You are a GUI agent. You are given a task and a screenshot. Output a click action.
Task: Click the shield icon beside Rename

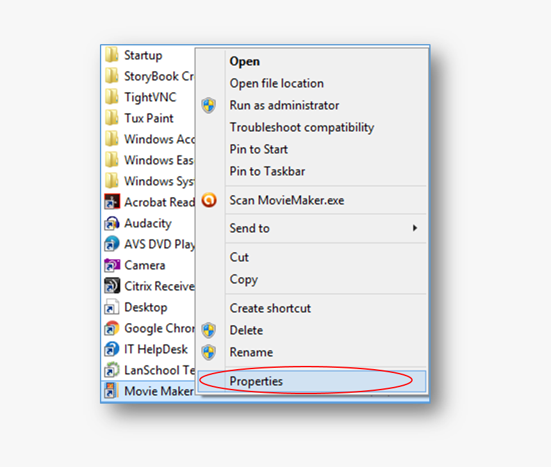click(x=209, y=352)
